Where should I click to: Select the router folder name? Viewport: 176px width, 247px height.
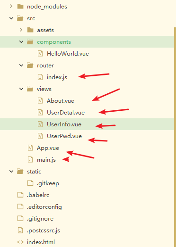(45, 66)
